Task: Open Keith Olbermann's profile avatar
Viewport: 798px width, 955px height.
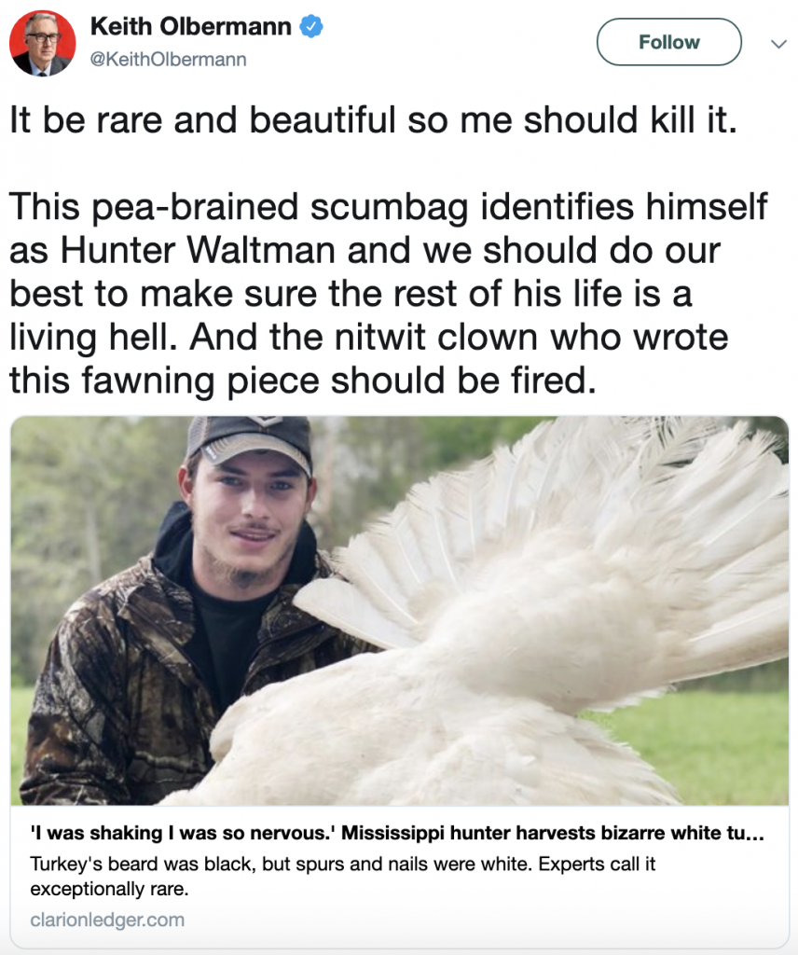Action: [x=43, y=43]
